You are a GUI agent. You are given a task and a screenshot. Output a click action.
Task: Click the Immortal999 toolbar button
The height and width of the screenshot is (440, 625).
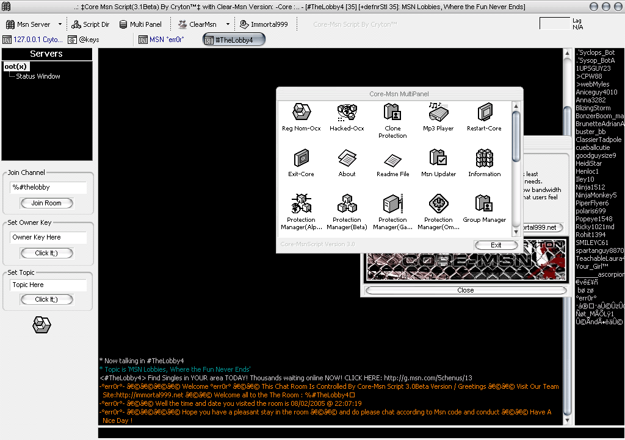pyautogui.click(x=264, y=24)
